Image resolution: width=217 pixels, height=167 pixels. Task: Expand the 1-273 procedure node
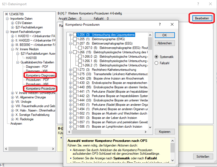pos(70,70)
